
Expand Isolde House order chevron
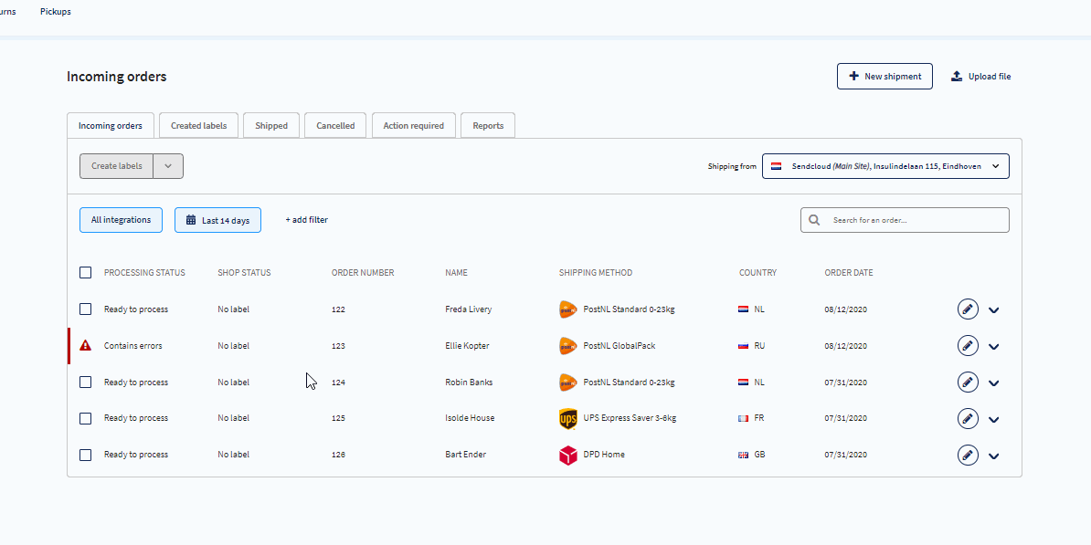[x=993, y=419]
